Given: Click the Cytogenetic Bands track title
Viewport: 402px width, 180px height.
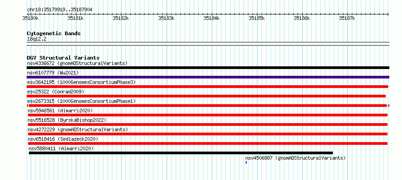Looking at the screenshot, I should 54,33.
